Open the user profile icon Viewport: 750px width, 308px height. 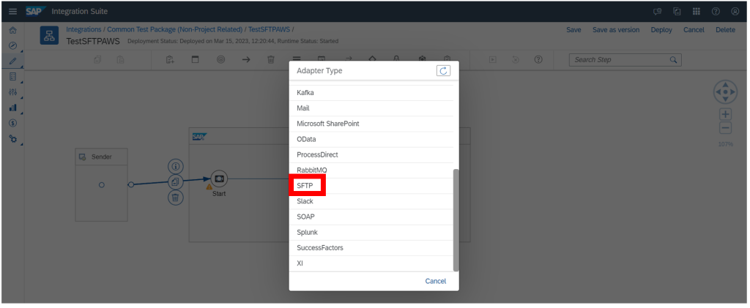click(735, 12)
